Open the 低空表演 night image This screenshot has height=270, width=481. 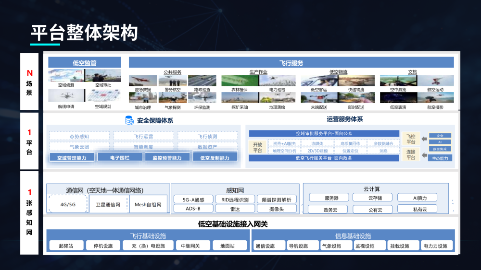[398, 98]
